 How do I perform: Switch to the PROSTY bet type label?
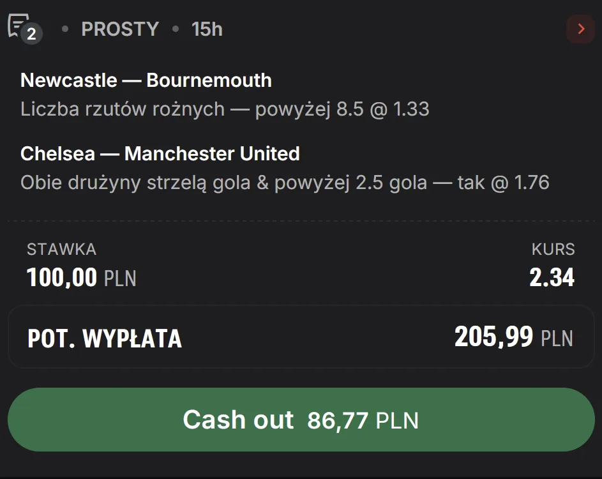tap(120, 29)
